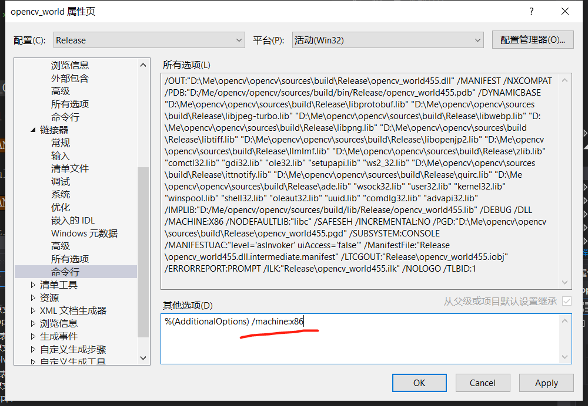
Task: Enable 从父级或项目默认设置继承 checkbox
Action: point(566,301)
